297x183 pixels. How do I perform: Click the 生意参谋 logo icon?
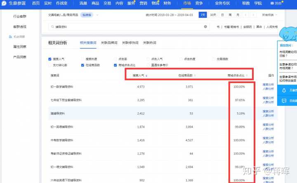click(x=4, y=3)
